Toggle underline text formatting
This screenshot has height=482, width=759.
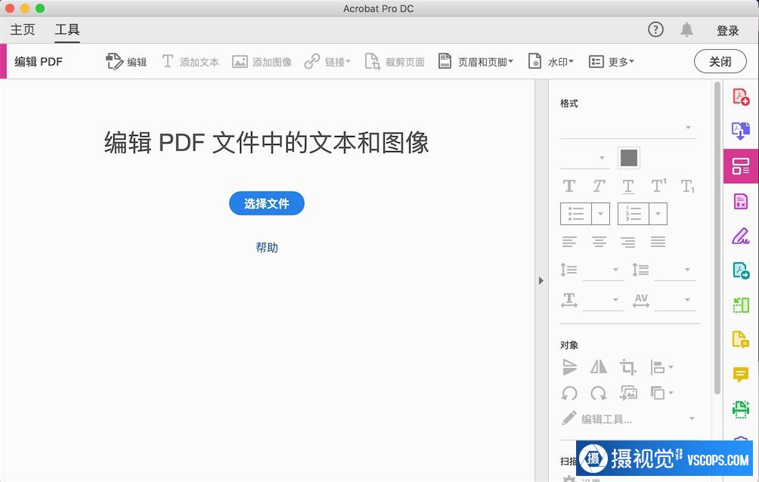627,186
